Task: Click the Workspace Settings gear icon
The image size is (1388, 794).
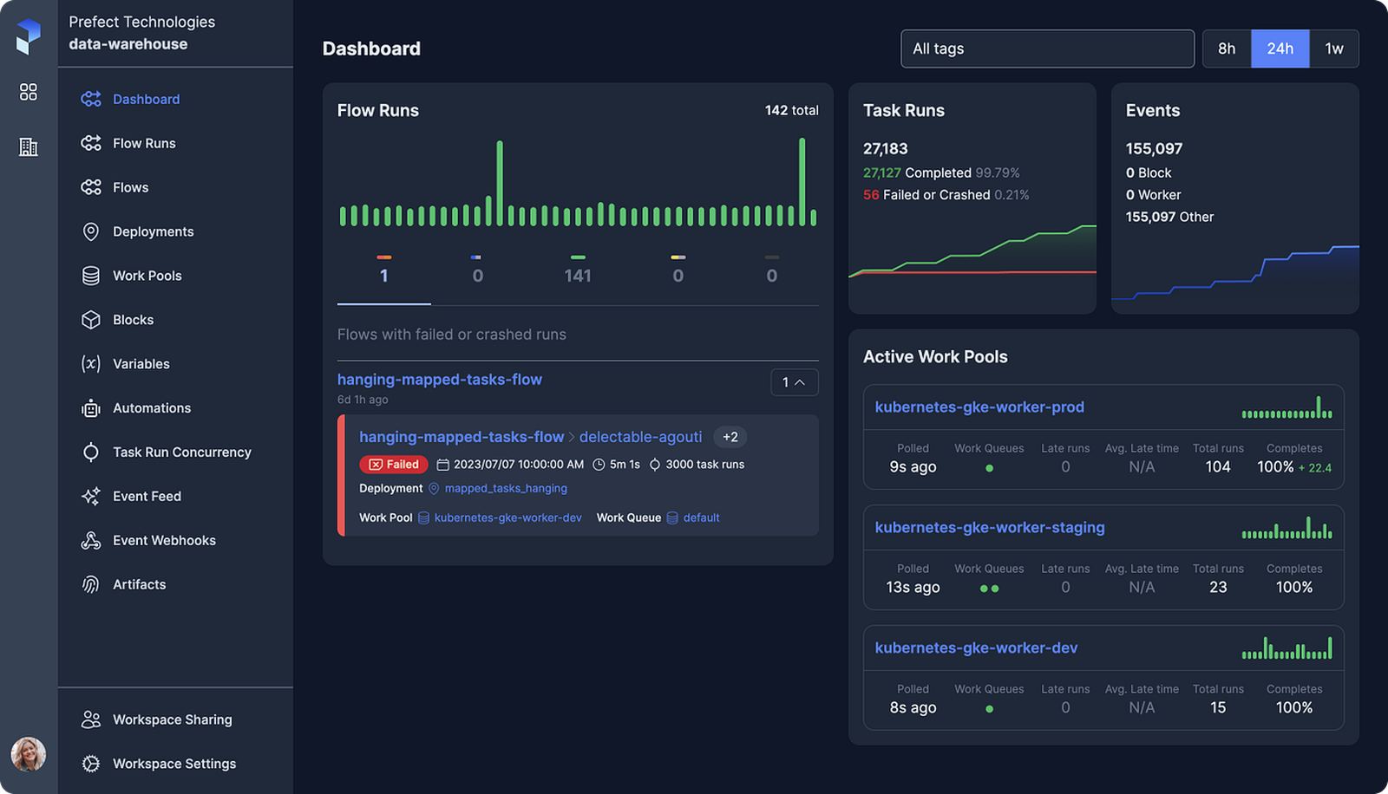Action: point(91,764)
